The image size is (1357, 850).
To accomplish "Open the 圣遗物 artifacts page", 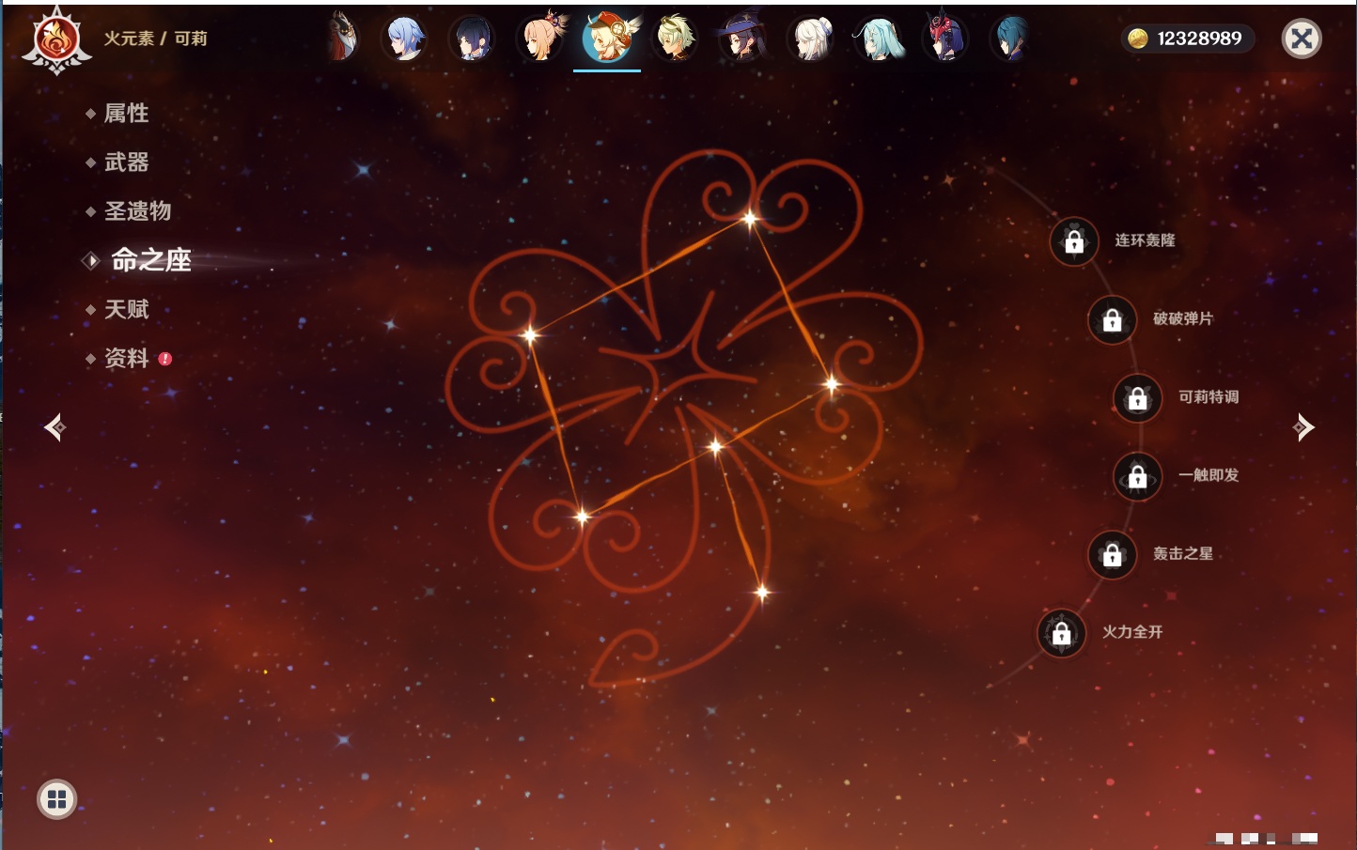I will tap(137, 211).
